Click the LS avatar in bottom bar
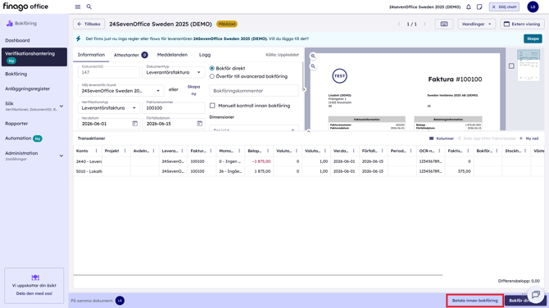Image resolution: width=549 pixels, height=308 pixels. coord(120,301)
